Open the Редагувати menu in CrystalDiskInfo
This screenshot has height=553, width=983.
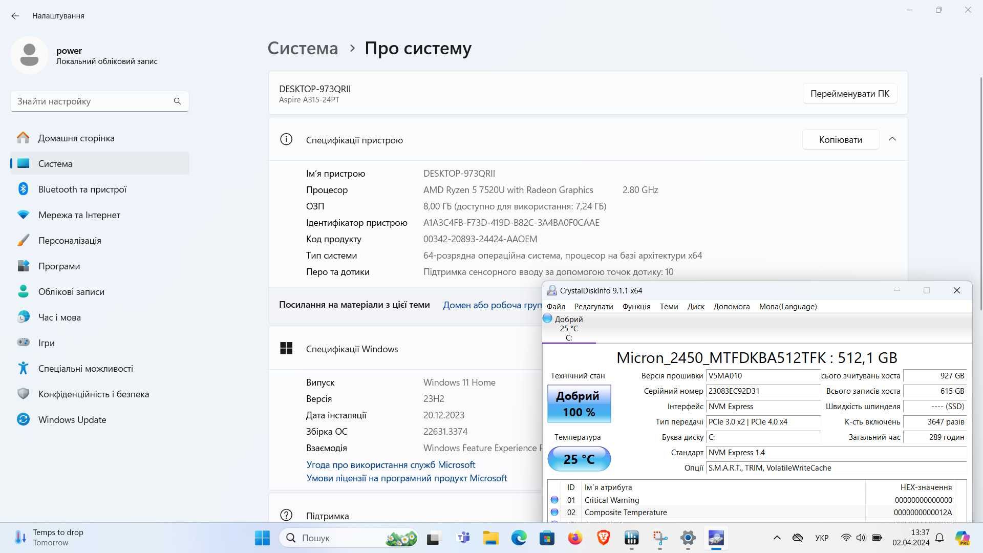(x=593, y=306)
